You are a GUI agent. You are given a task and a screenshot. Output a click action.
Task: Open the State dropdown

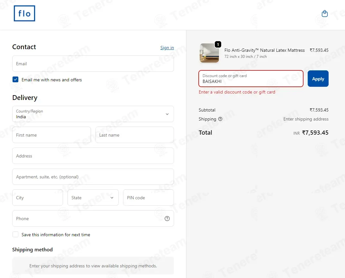(93, 198)
